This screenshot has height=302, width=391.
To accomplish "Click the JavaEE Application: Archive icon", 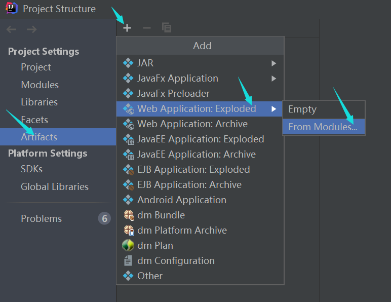I will click(x=129, y=155).
